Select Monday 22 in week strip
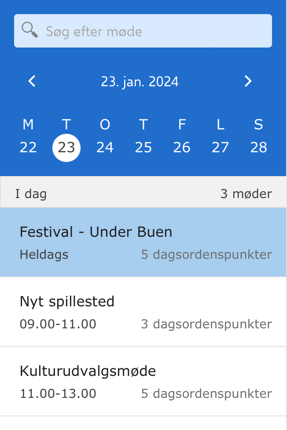The width and height of the screenshot is (287, 430). point(28,147)
